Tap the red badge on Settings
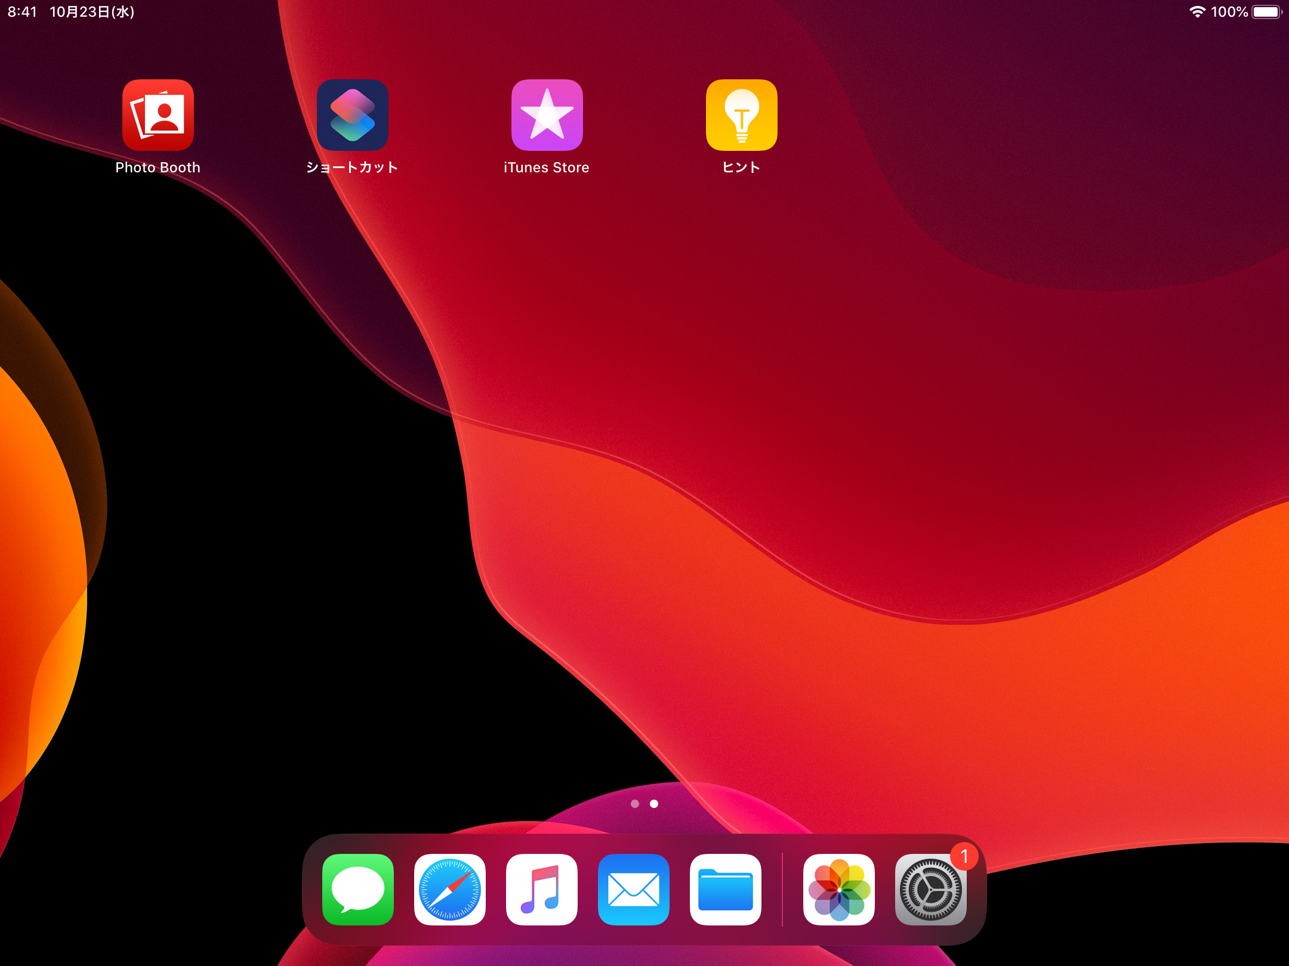This screenshot has height=966, width=1289. [964, 856]
